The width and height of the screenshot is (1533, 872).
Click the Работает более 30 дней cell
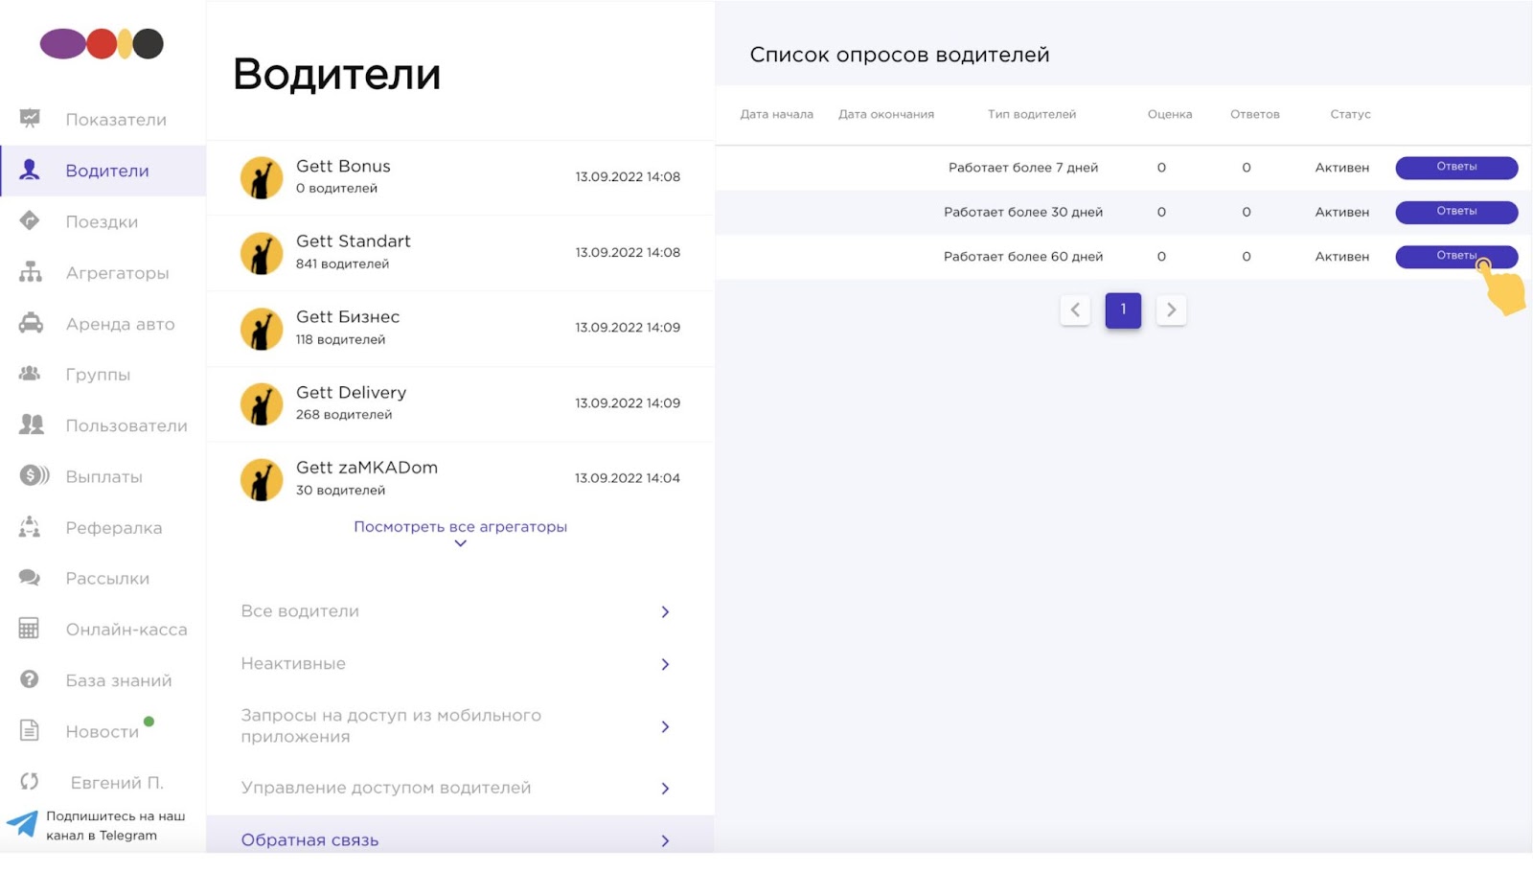tap(1023, 212)
